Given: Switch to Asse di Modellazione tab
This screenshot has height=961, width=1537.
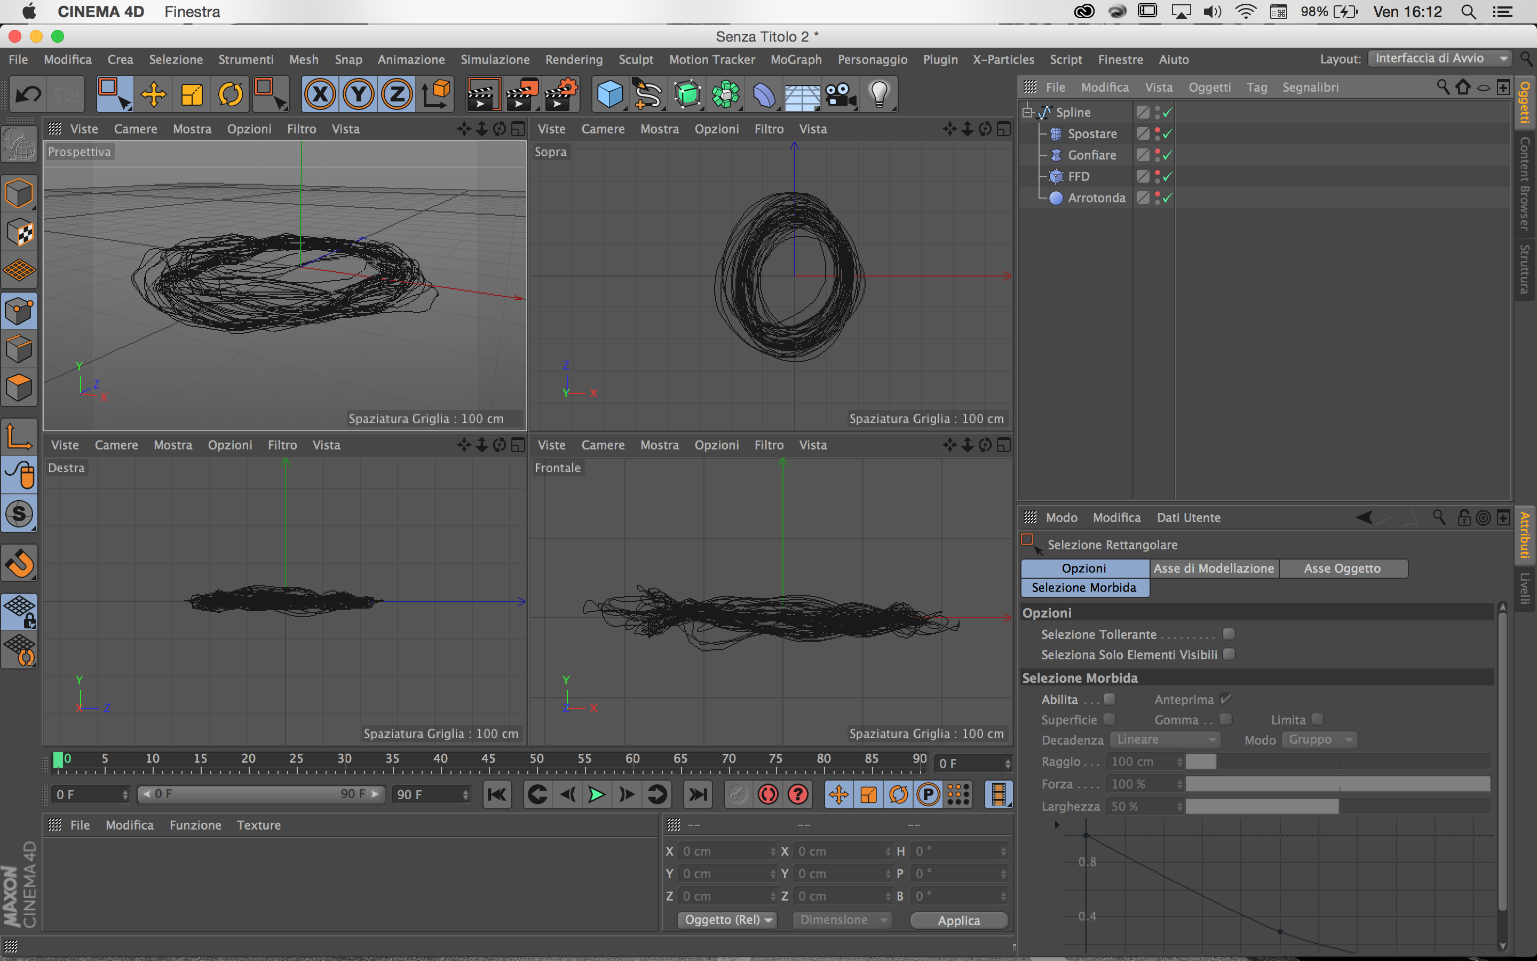Looking at the screenshot, I should (x=1213, y=568).
